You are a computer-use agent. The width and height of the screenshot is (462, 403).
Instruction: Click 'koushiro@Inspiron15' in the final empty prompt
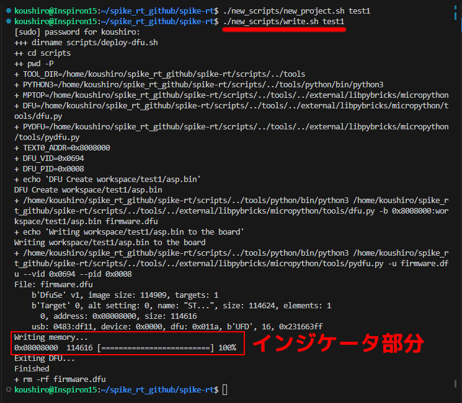(56, 390)
